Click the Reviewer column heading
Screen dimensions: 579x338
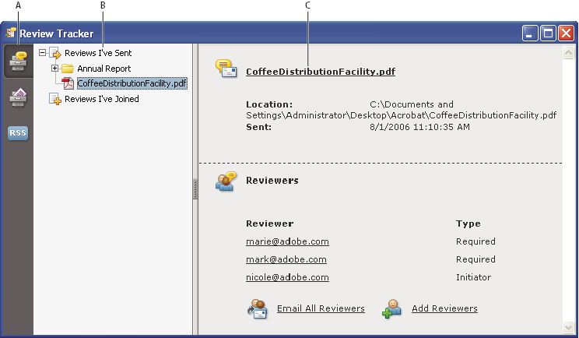(270, 224)
